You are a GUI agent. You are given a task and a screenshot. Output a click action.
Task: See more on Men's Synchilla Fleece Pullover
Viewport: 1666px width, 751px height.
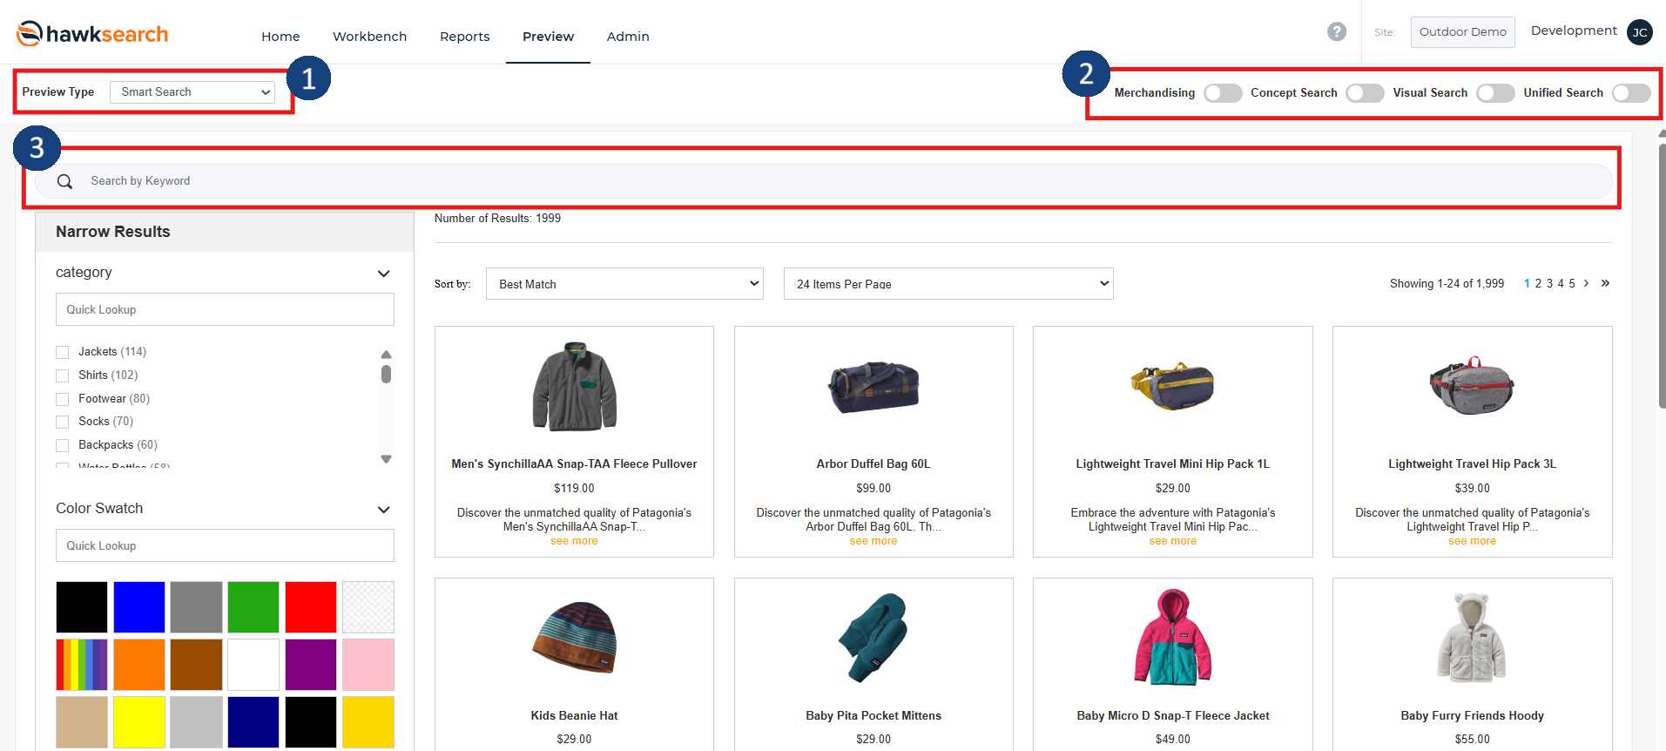[574, 541]
